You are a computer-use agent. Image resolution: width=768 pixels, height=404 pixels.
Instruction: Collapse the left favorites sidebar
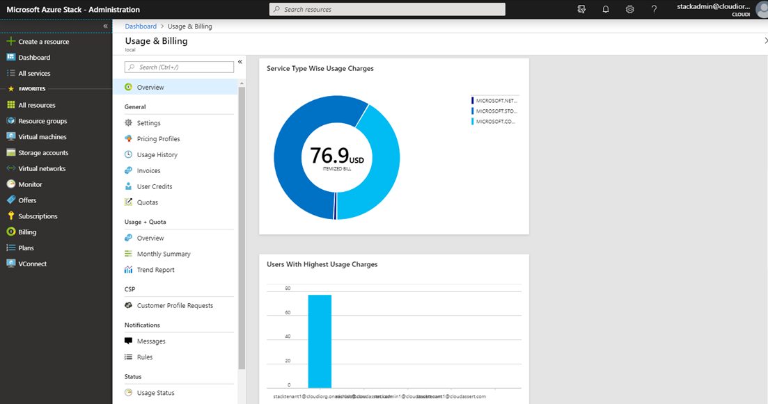pos(105,26)
